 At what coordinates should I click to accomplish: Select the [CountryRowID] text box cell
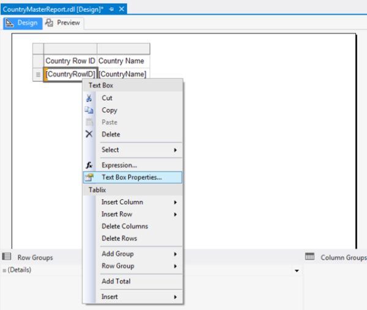click(70, 75)
